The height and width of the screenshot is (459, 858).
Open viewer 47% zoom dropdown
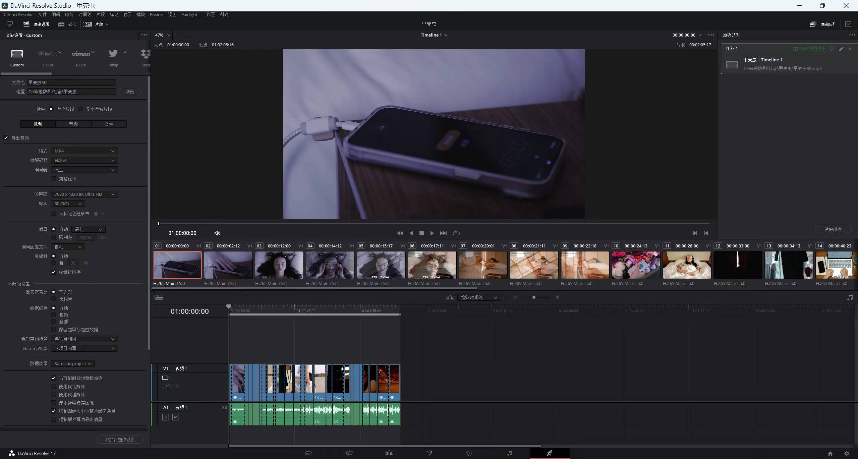click(x=163, y=35)
